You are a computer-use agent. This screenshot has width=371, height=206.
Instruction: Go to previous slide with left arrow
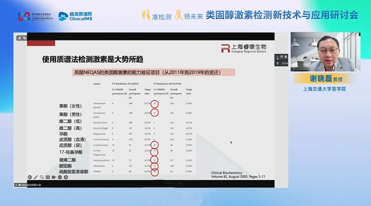30,177
